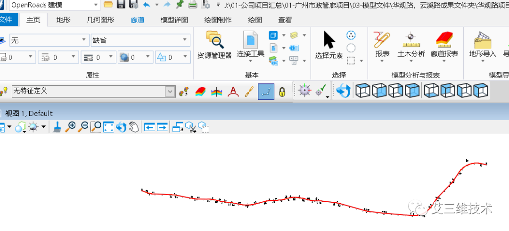509x231 pixels.
Task: Open the 资源管理器 explorer tool
Action: tap(214, 45)
